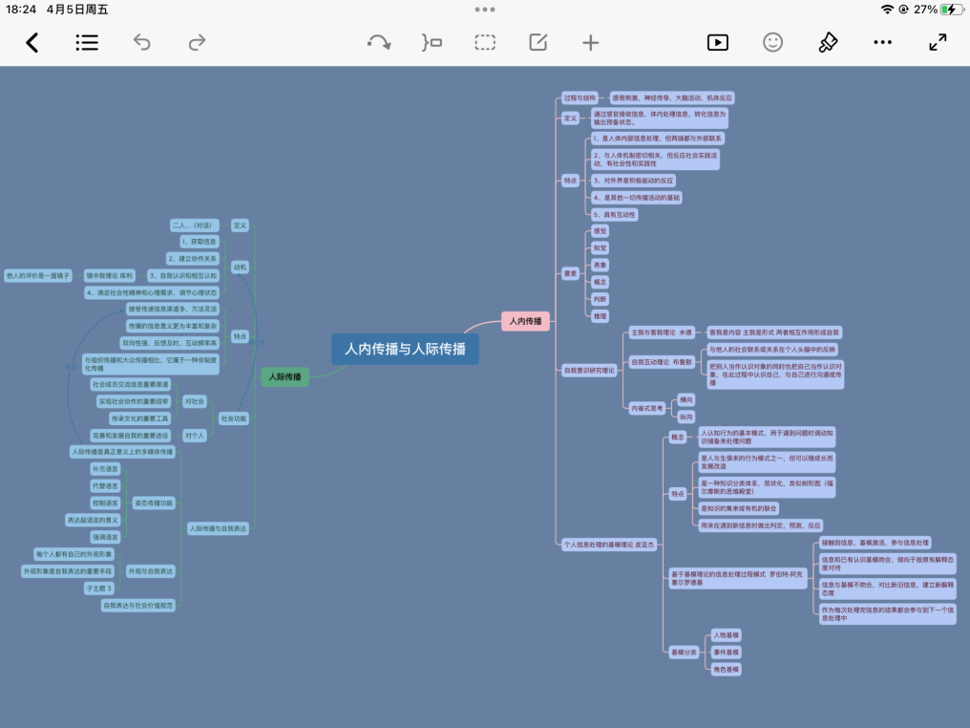The width and height of the screenshot is (970, 728).
Task: Select the pink 人内传播 main topic
Action: click(525, 321)
